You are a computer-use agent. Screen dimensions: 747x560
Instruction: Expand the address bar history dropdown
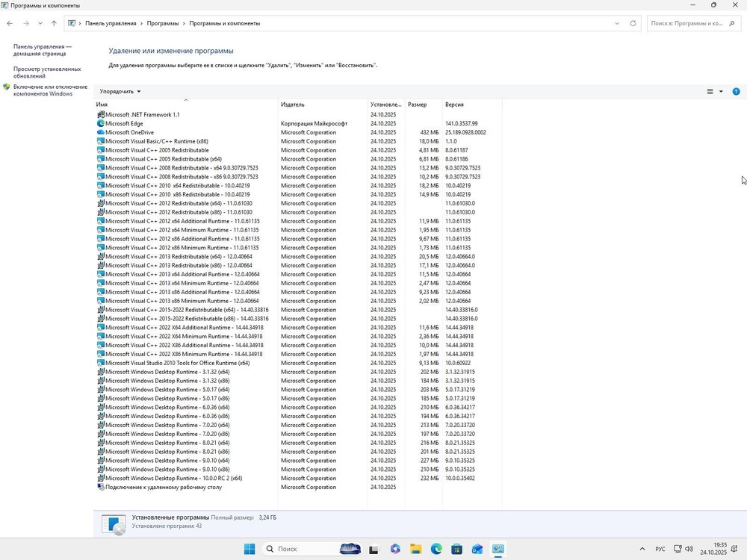[617, 23]
